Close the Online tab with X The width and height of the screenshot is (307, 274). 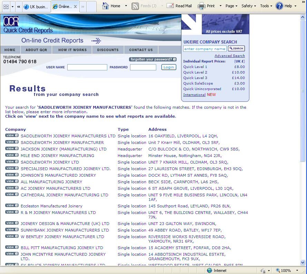[x=75, y=7]
